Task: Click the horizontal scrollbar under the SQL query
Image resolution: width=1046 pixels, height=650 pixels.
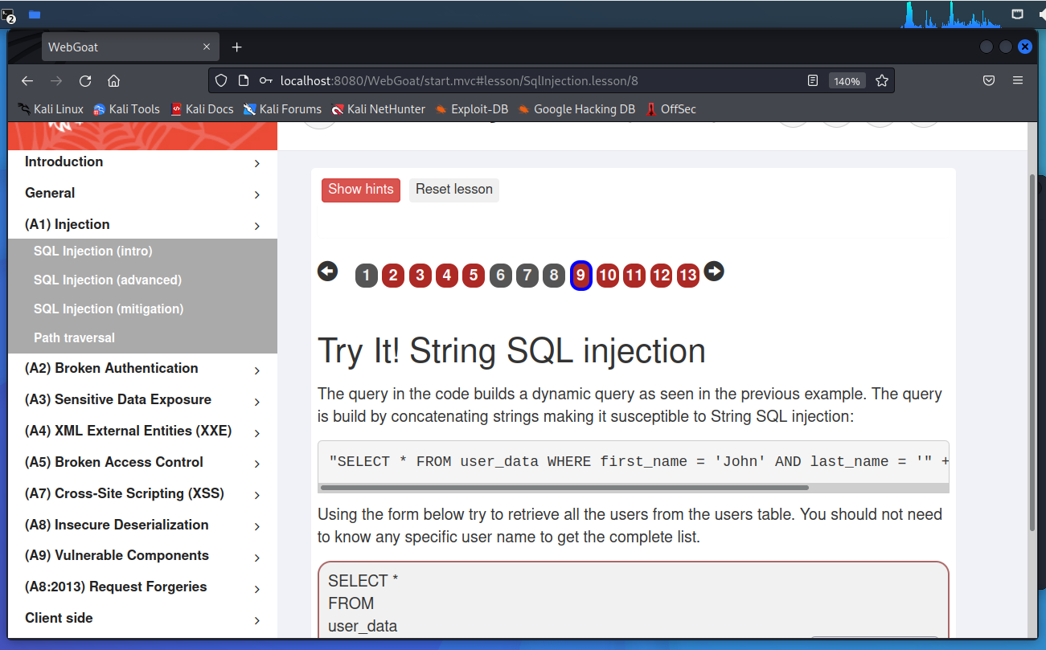Action: click(563, 487)
